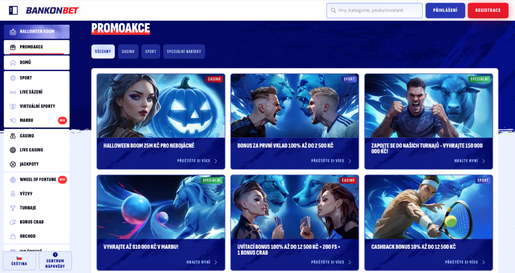This screenshot has height=273, width=515.
Task: Click the arrow chevron on welcome bonus card
Action: pos(350,262)
